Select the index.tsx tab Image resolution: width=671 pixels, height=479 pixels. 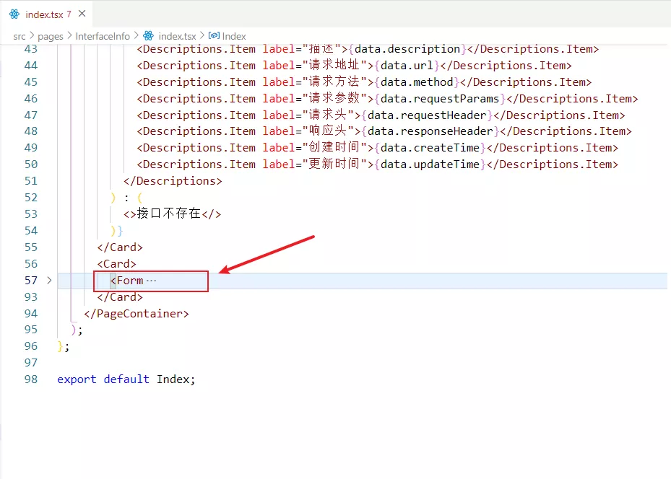click(46, 14)
